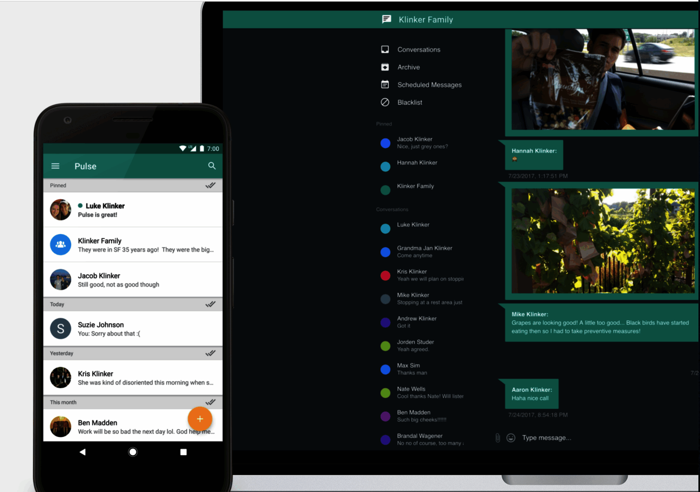The image size is (700, 492).
Task: Click Kris Klinker's red avatar in desktop sidebar
Action: pos(386,275)
